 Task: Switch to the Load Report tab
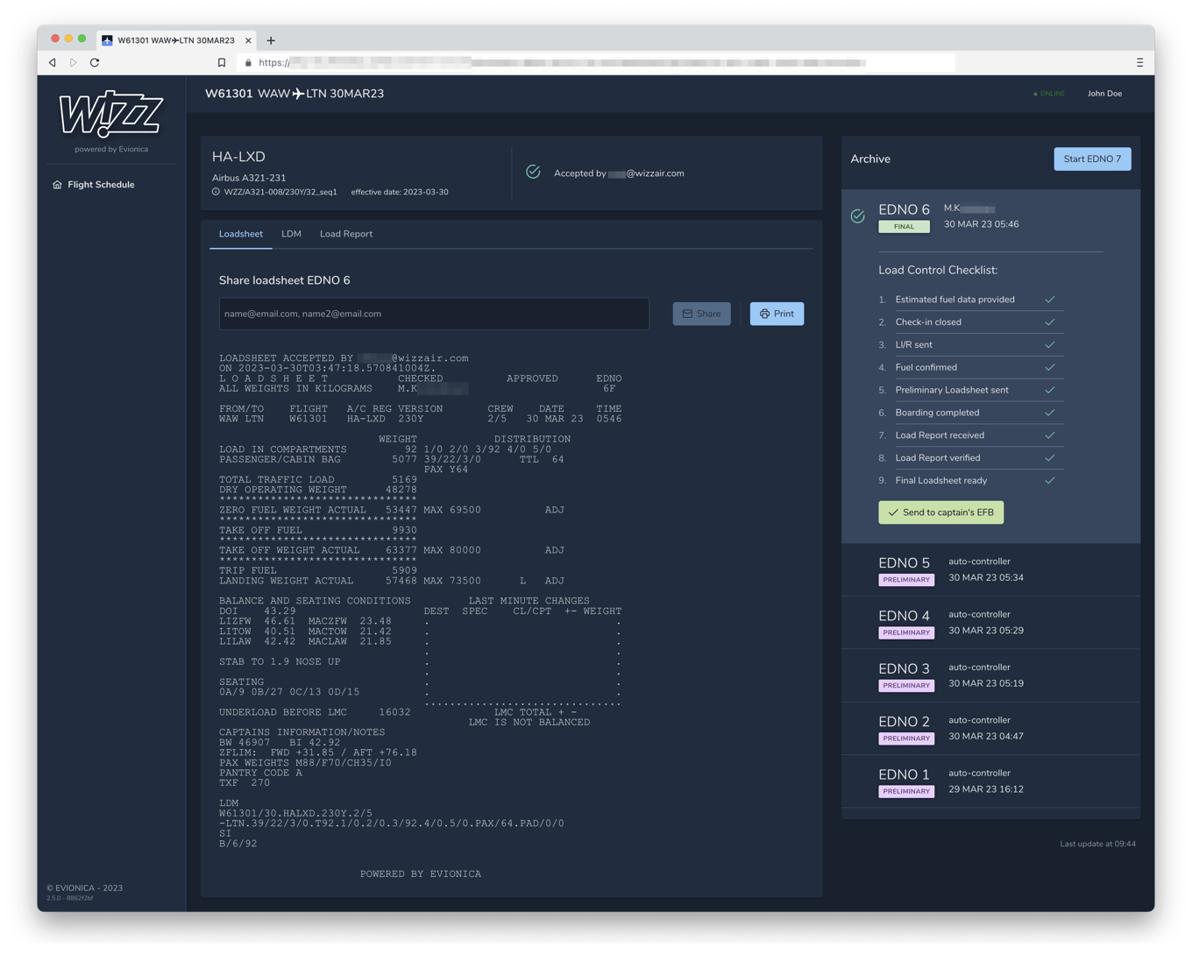click(x=346, y=233)
